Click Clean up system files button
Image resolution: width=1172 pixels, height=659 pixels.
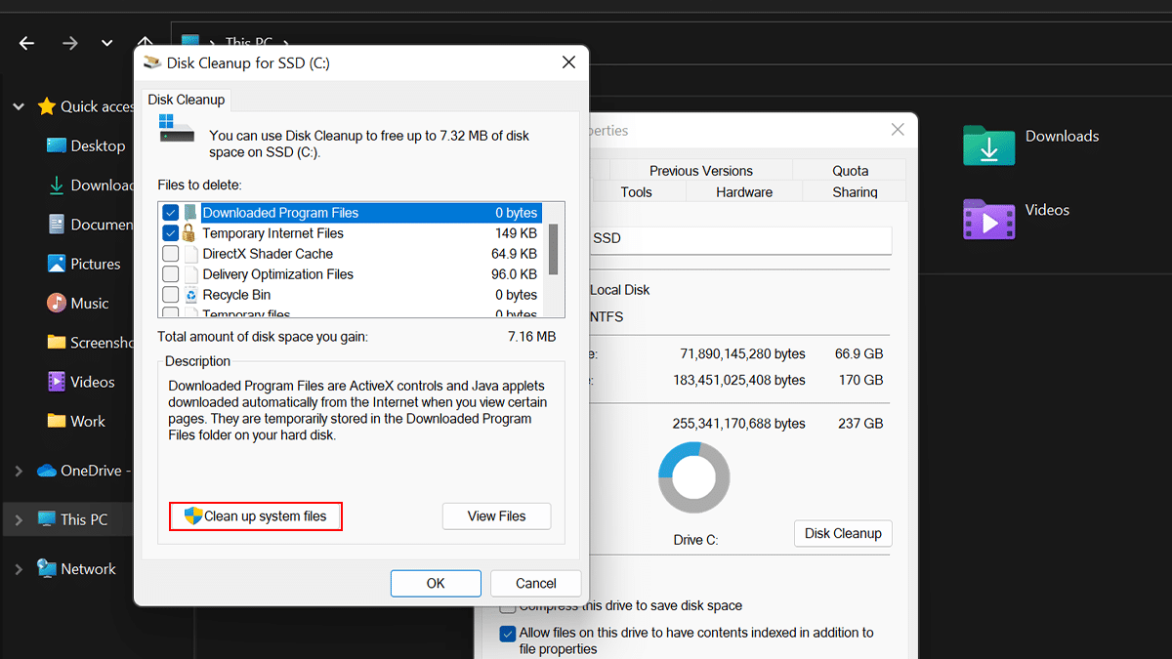[256, 516]
